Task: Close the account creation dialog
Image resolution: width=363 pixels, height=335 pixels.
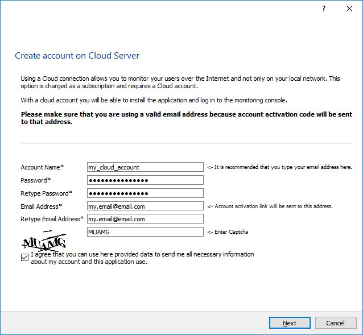Action: point(349,9)
